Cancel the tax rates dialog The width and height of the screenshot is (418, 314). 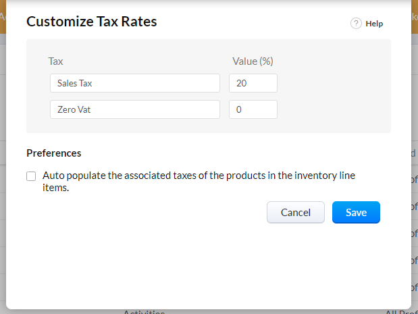(296, 212)
